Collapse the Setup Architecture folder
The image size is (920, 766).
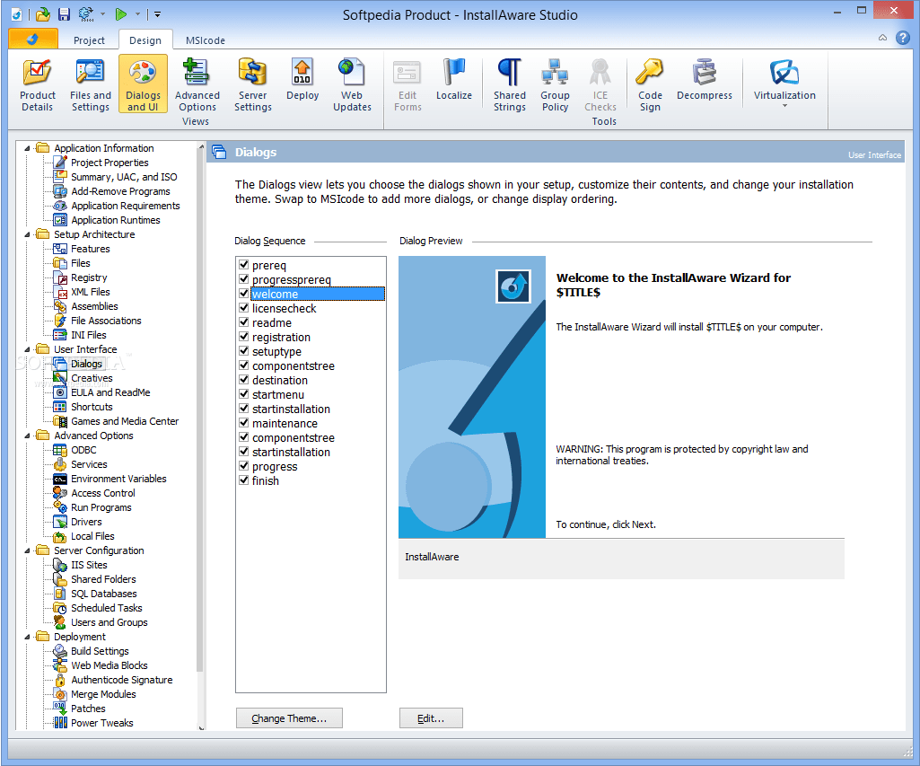coord(27,234)
